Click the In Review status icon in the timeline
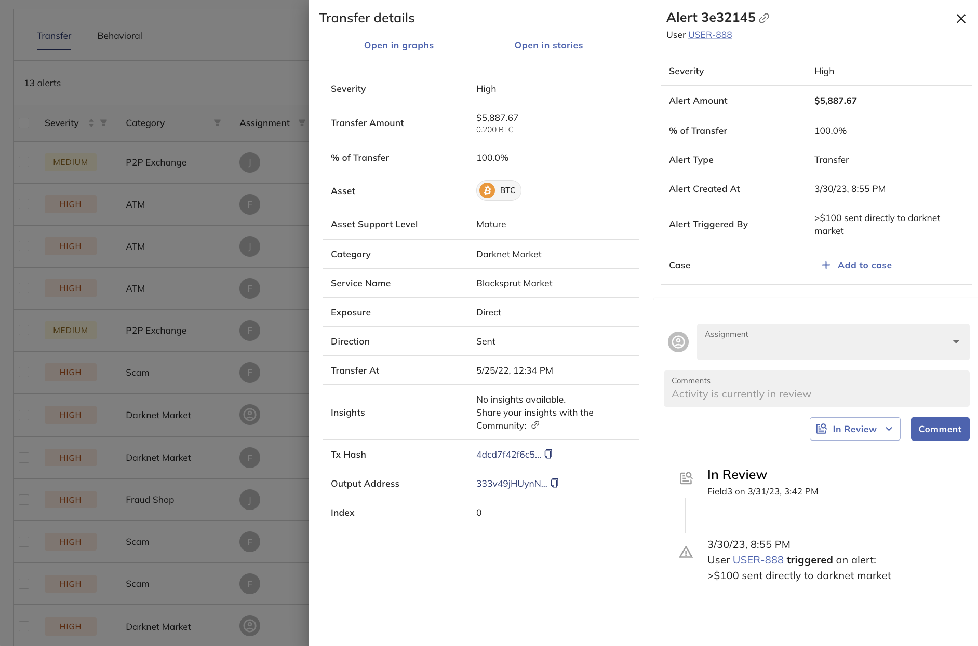 click(x=686, y=477)
